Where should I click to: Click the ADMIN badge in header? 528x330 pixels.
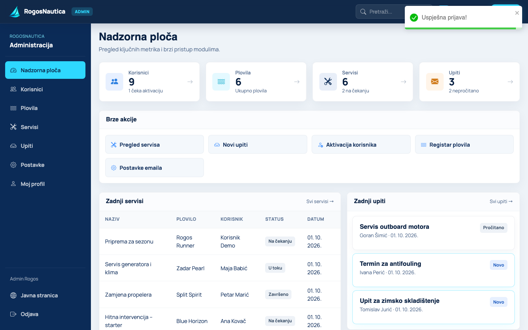tap(82, 12)
